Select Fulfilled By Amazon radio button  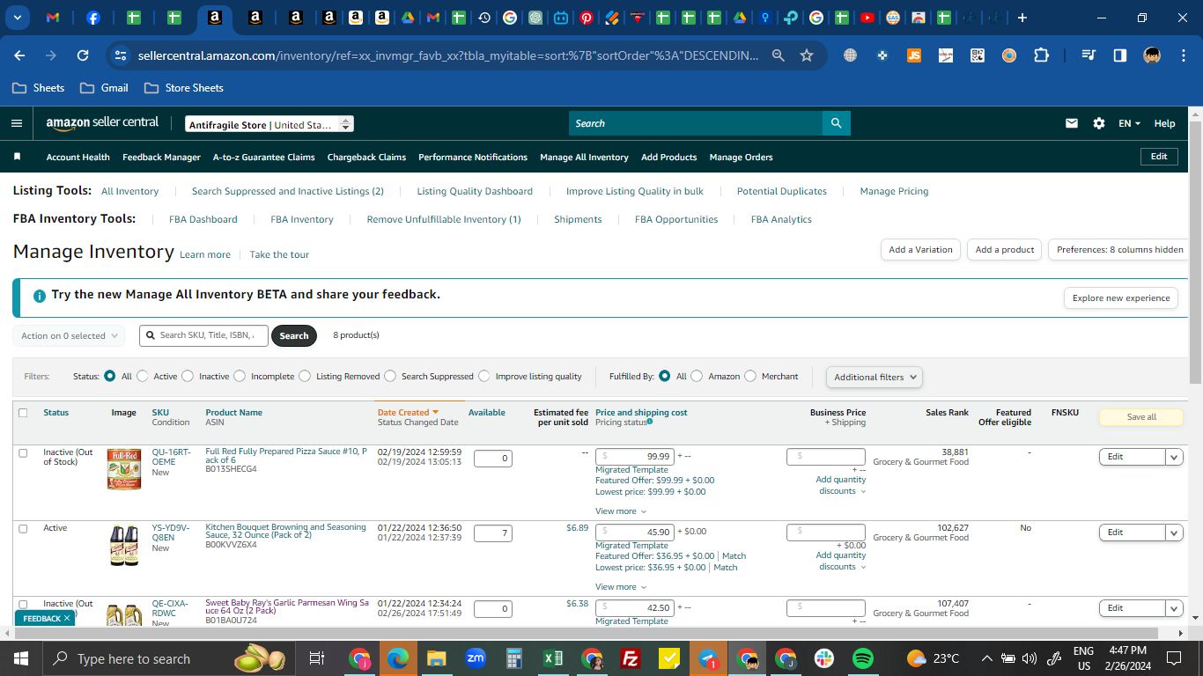click(697, 376)
